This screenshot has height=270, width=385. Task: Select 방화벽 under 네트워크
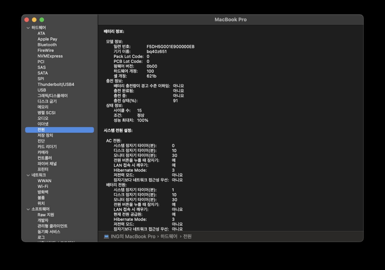[43, 192]
